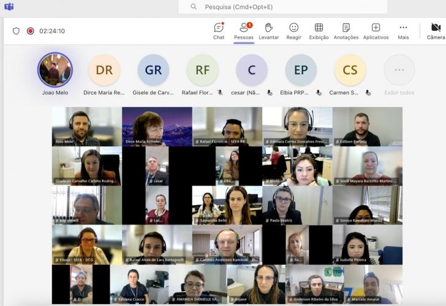Open the Chat panel

(219, 31)
